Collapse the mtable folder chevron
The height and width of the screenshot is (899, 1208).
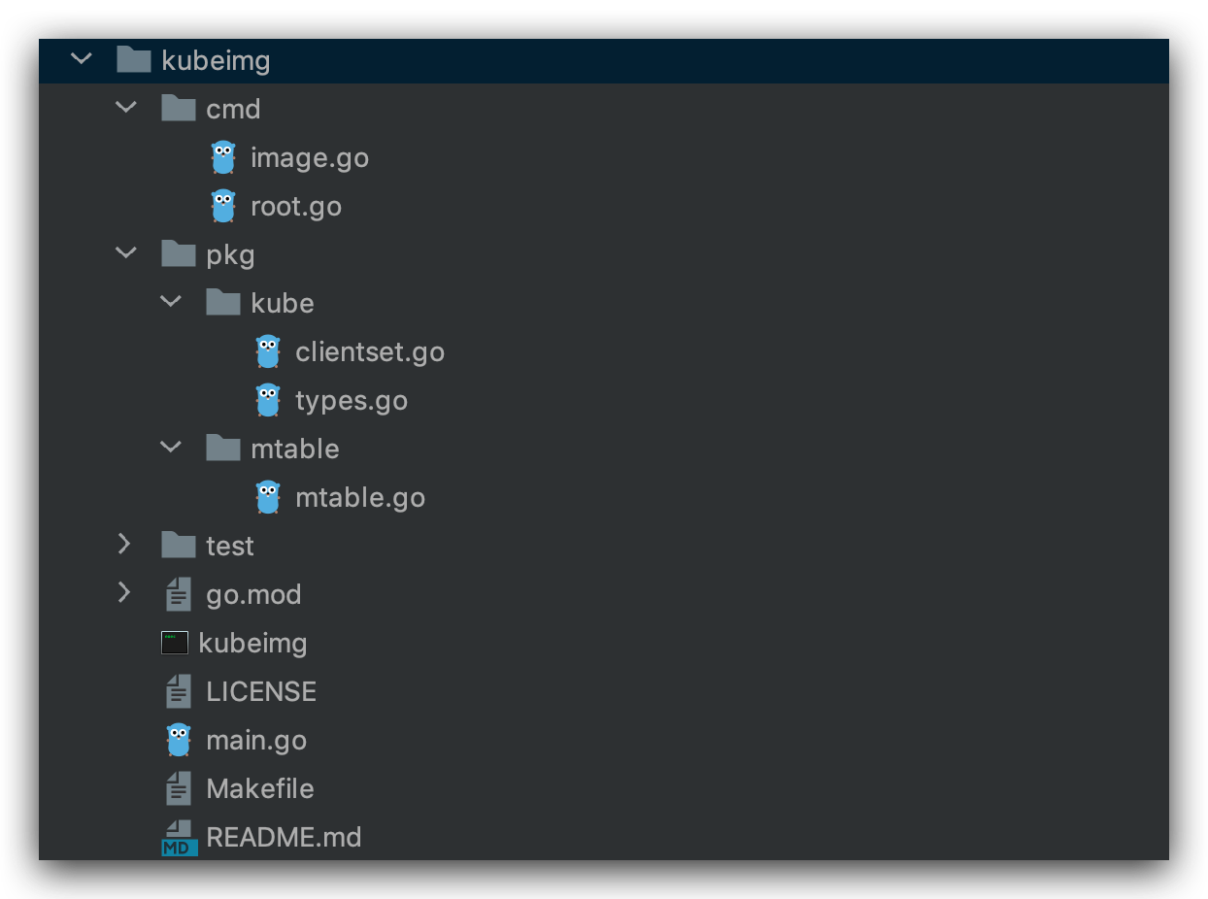click(171, 448)
